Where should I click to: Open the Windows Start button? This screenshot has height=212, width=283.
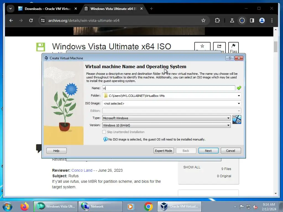[x=7, y=206]
